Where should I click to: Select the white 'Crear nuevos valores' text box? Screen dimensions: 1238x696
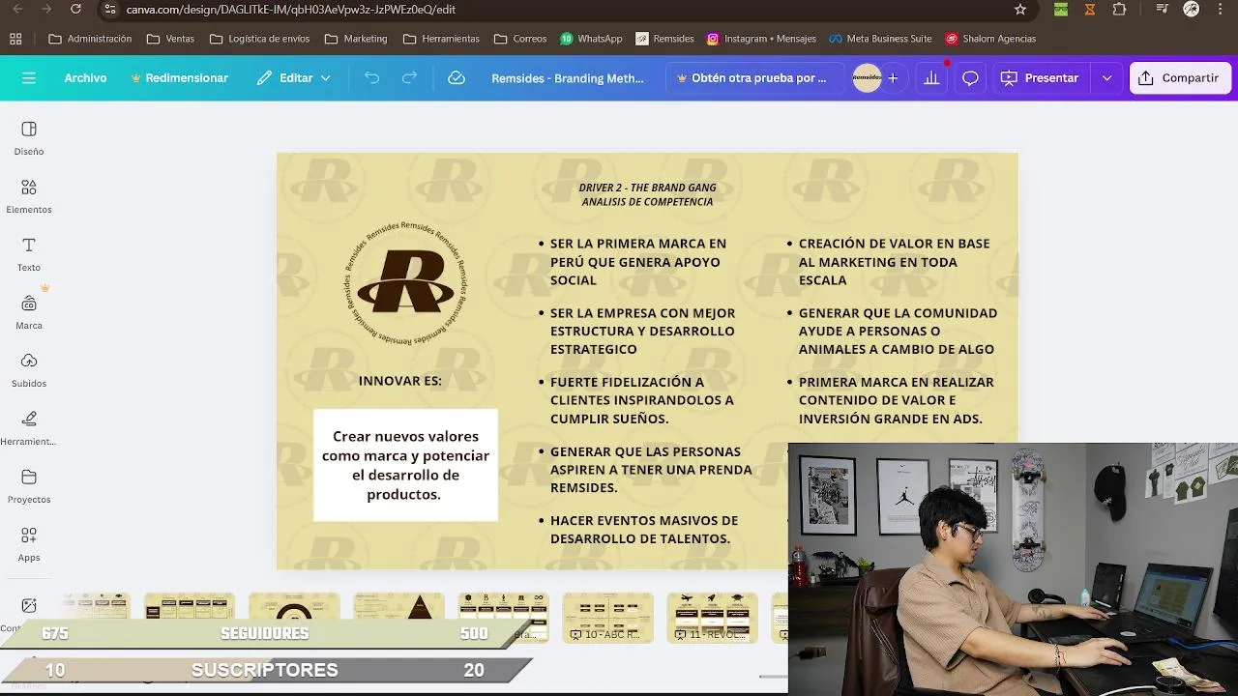click(405, 465)
